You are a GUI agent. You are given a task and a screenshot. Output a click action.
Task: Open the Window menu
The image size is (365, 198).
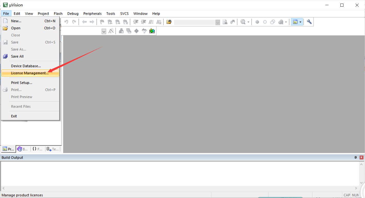[140, 14]
